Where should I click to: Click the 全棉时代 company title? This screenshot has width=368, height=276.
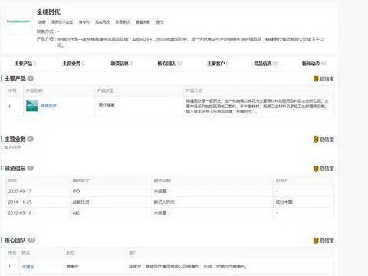coord(48,12)
